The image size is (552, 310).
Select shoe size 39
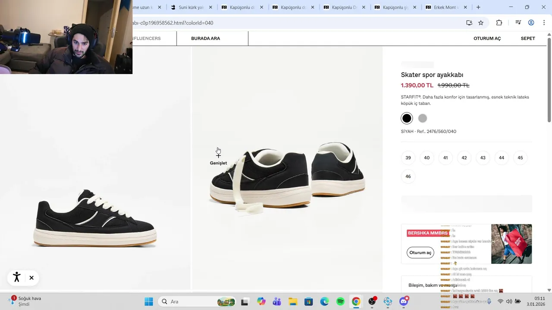click(408, 158)
